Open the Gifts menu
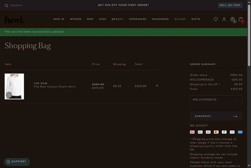Image resolution: width=251 pixels, height=168 pixels. (x=196, y=19)
